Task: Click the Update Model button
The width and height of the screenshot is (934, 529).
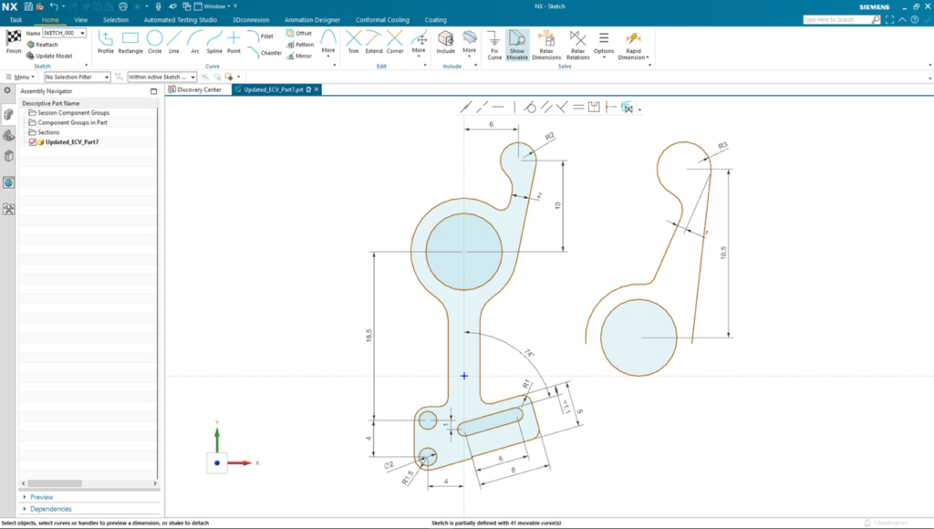Action: pyautogui.click(x=54, y=56)
